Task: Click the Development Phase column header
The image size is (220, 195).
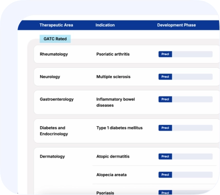Action: click(x=177, y=25)
